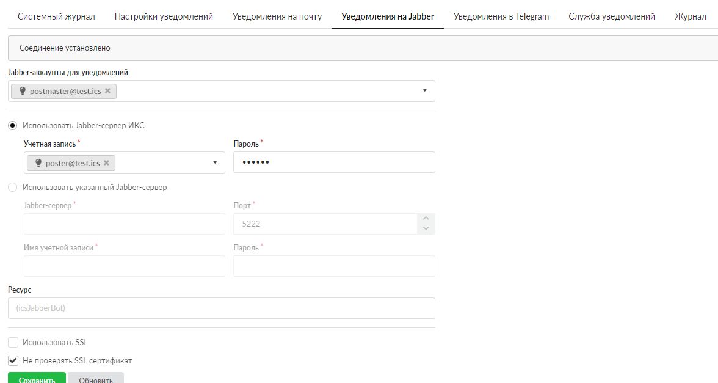718x383 pixels.
Task: Open 'Уведомления на почту' tab
Action: pos(277,16)
